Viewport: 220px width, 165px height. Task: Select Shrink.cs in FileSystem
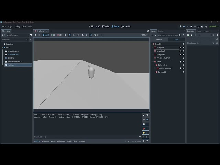click(18, 65)
